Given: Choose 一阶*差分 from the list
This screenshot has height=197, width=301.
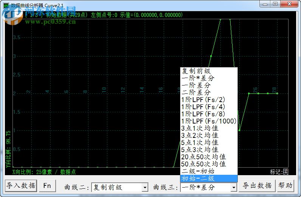Looking at the screenshot, I should tap(209, 78).
